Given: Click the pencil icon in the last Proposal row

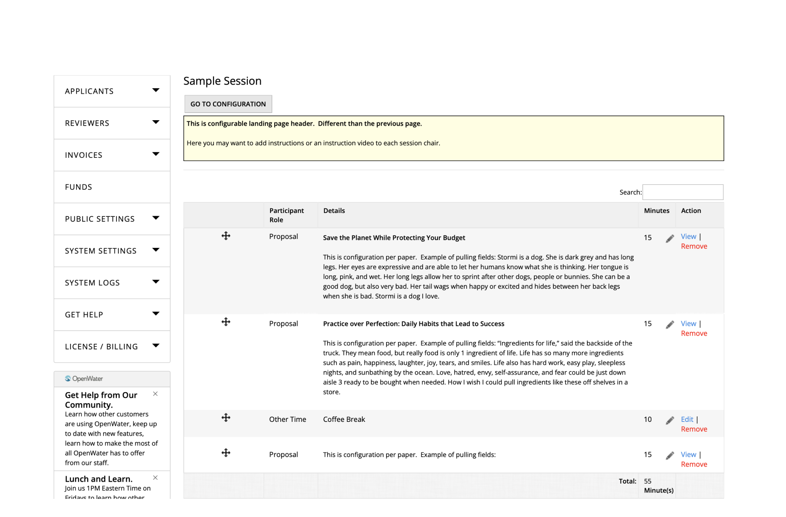Looking at the screenshot, I should pyautogui.click(x=670, y=456).
